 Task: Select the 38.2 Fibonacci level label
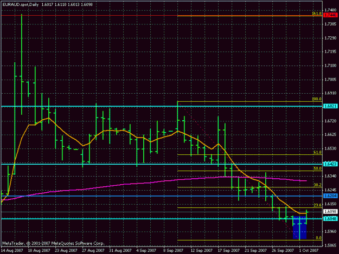point(317,185)
